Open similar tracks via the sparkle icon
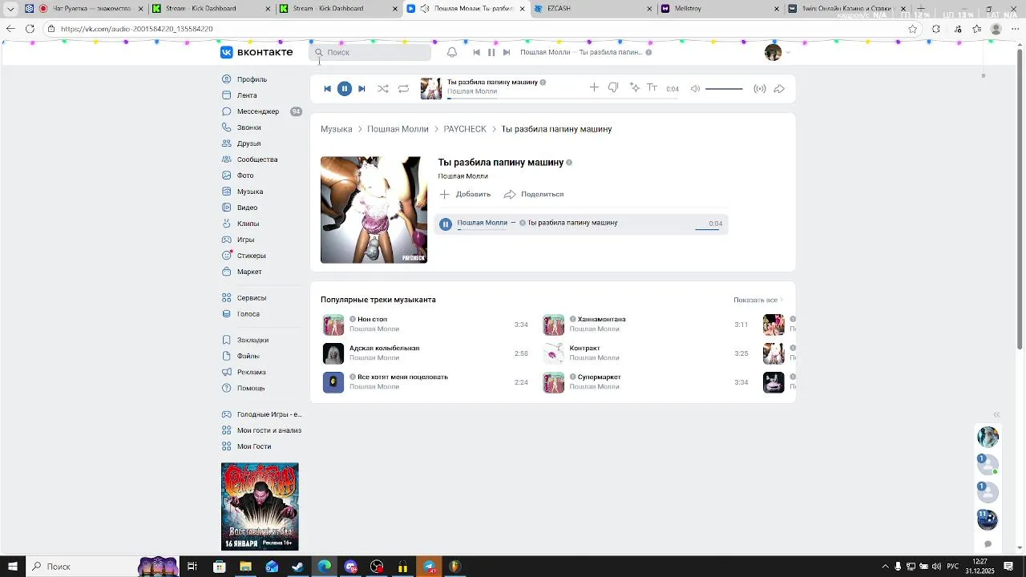The height and width of the screenshot is (577, 1026). [634, 87]
